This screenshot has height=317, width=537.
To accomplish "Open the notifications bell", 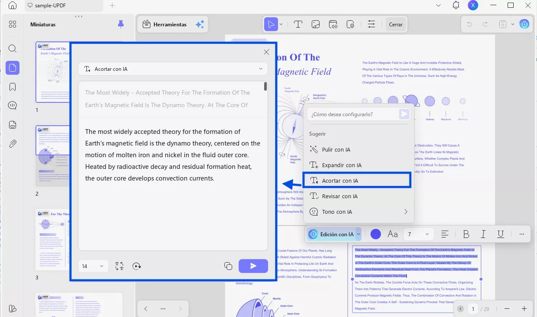I will (x=456, y=6).
